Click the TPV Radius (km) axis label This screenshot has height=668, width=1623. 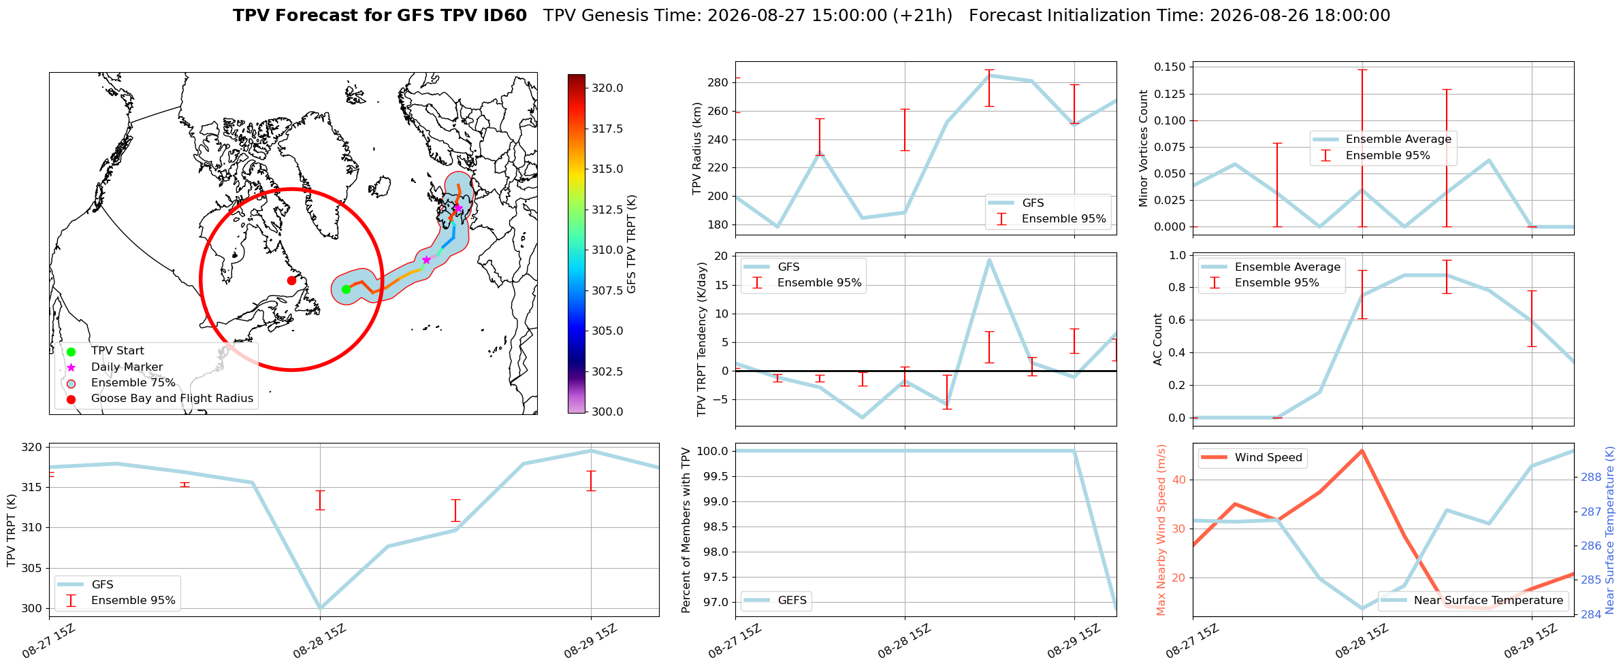click(696, 148)
